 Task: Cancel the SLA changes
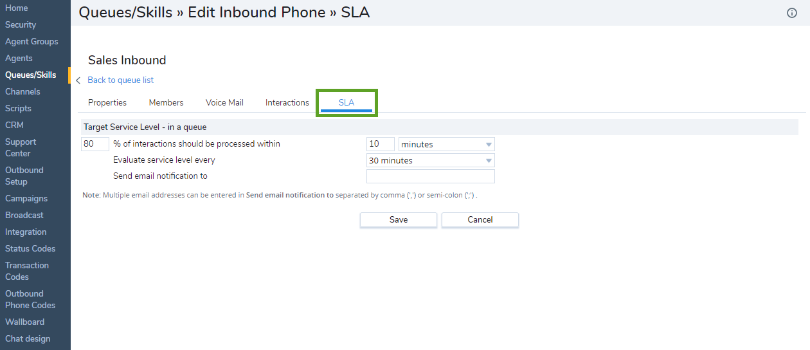pyautogui.click(x=480, y=219)
